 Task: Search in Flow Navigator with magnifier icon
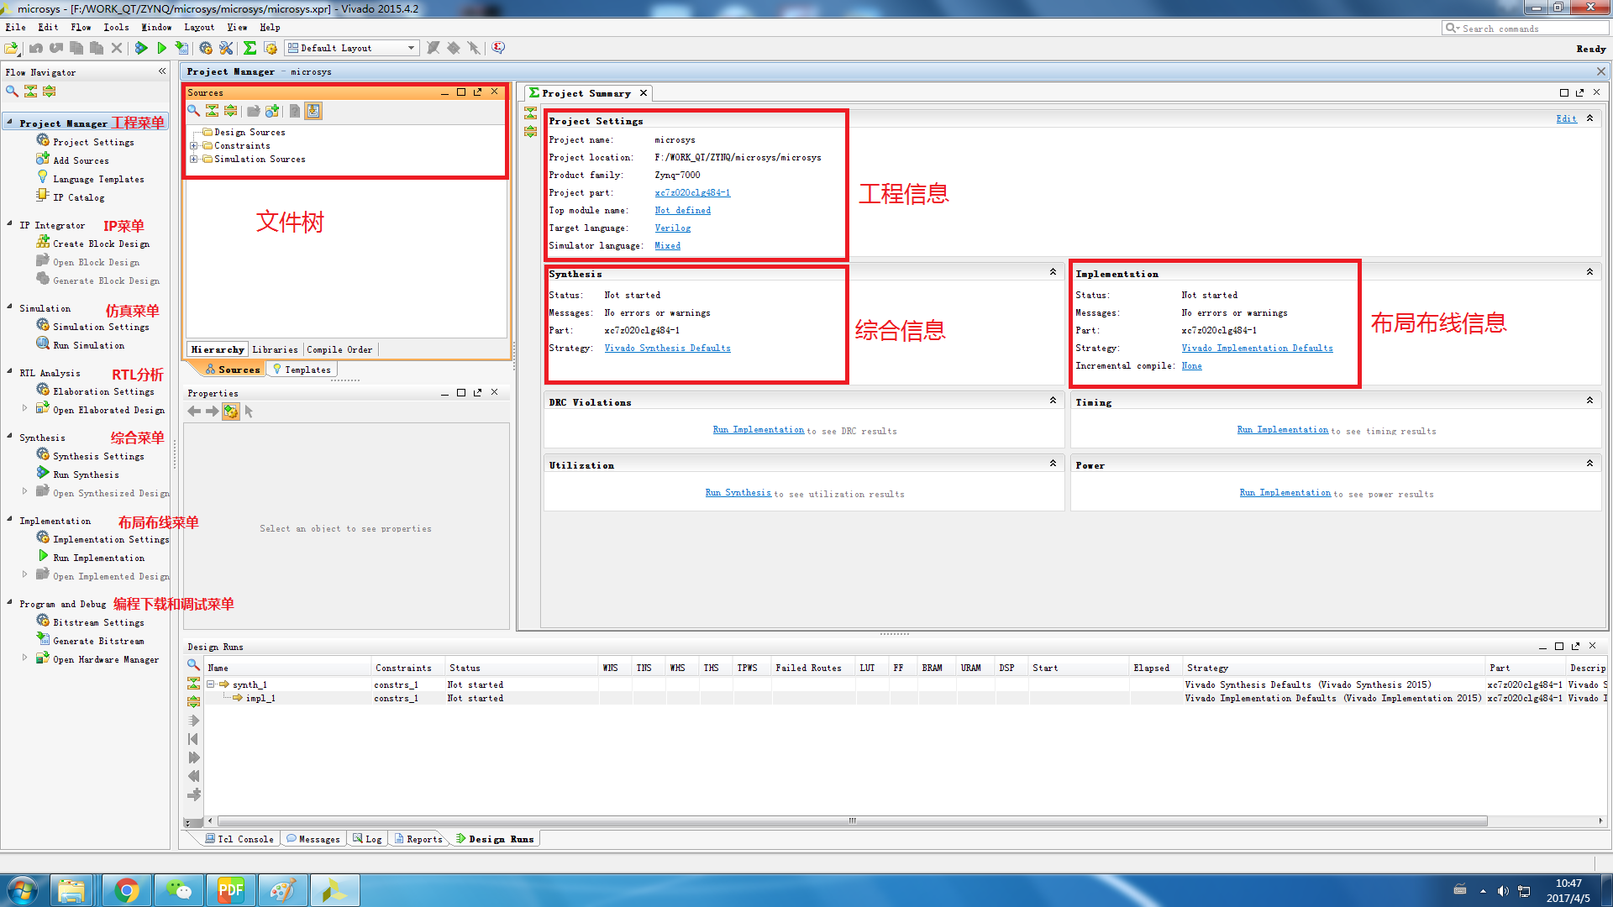coord(12,91)
